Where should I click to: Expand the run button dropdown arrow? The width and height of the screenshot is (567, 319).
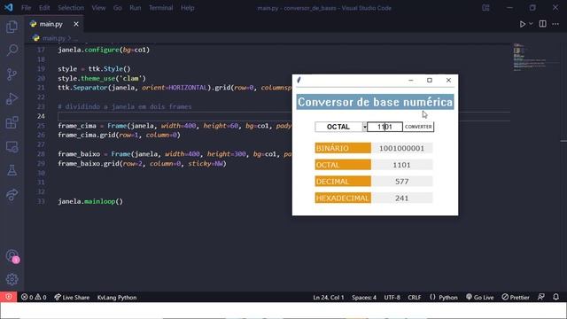(x=531, y=24)
